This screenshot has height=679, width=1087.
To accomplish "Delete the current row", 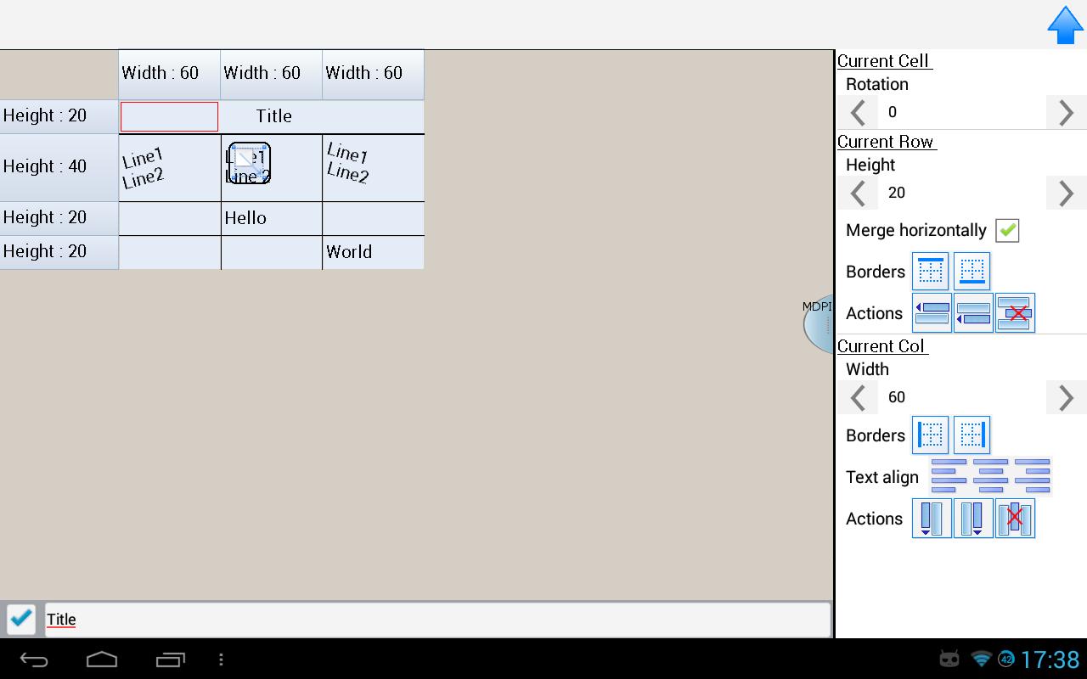I will [x=1015, y=312].
